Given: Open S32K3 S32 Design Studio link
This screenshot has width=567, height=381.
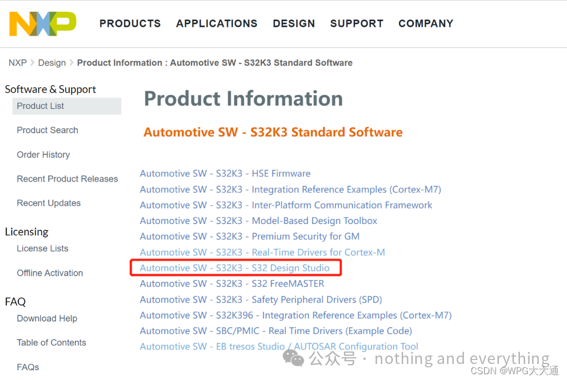Looking at the screenshot, I should click(x=235, y=268).
